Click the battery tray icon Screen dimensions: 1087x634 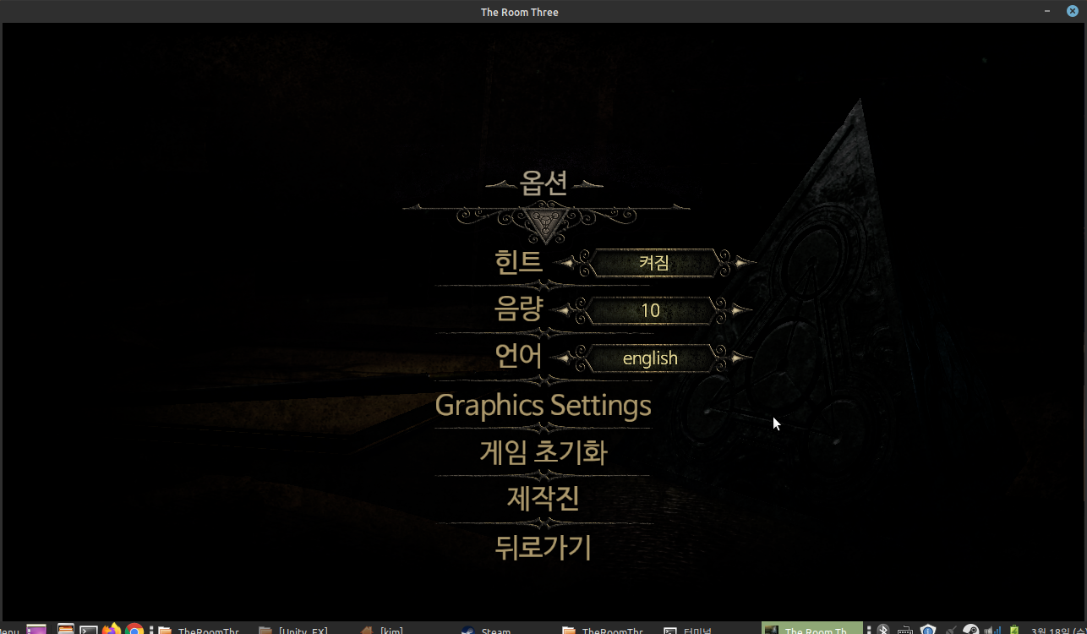pos(1014,630)
